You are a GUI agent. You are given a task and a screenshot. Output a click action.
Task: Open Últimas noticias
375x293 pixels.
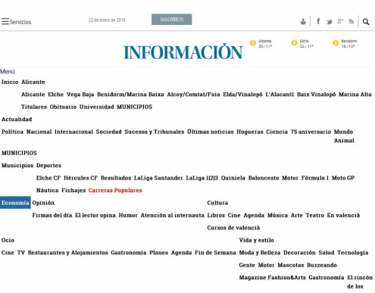pos(211,132)
